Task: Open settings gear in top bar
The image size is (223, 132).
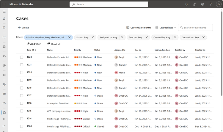Action: (x=202, y=4)
